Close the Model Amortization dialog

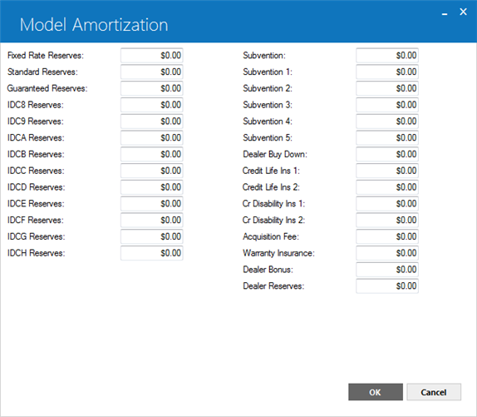click(463, 12)
